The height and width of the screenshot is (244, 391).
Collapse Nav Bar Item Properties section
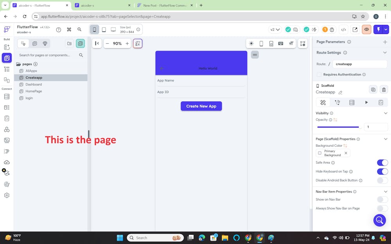click(386, 191)
